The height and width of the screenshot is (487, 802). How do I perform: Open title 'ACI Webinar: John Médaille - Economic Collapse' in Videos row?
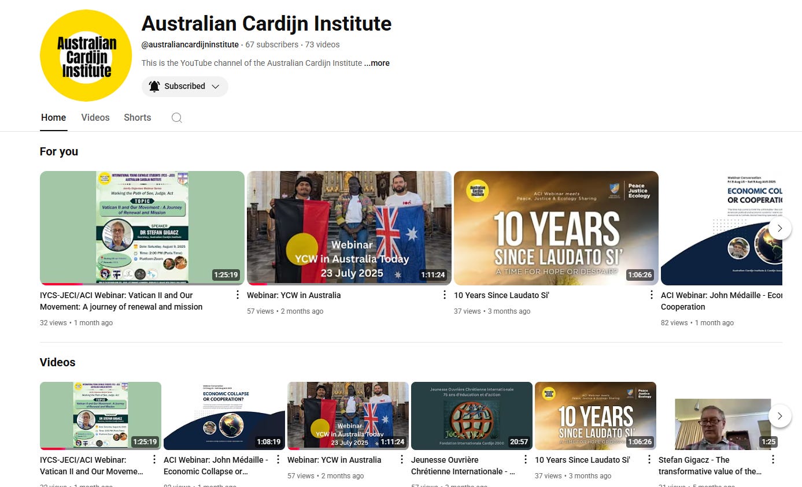point(216,466)
